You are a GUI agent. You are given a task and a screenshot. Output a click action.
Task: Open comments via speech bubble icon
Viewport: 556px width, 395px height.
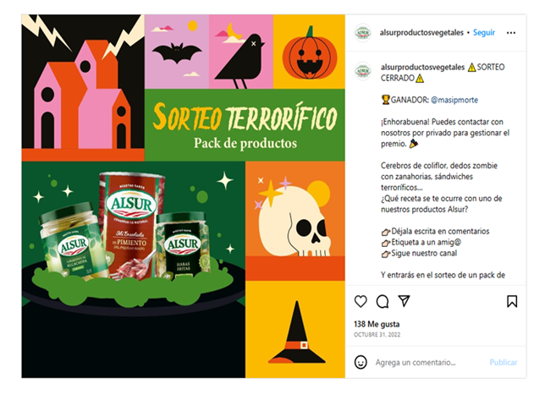click(x=383, y=301)
